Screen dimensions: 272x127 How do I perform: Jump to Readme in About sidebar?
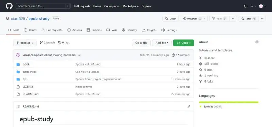click(x=207, y=58)
